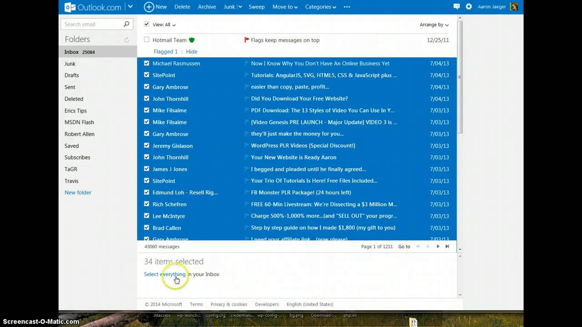
Task: Click the red flag on Hotmail Team message
Action: (247, 40)
